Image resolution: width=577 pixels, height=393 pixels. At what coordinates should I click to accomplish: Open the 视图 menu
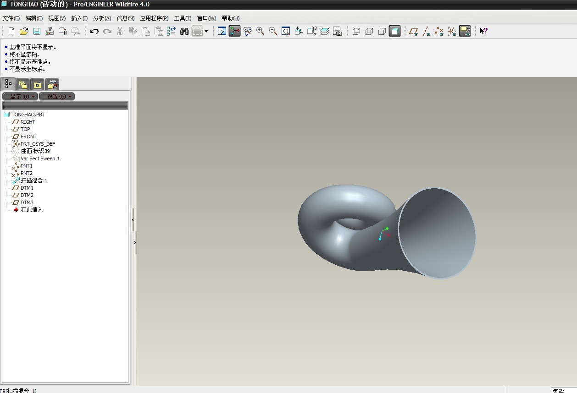(x=57, y=18)
